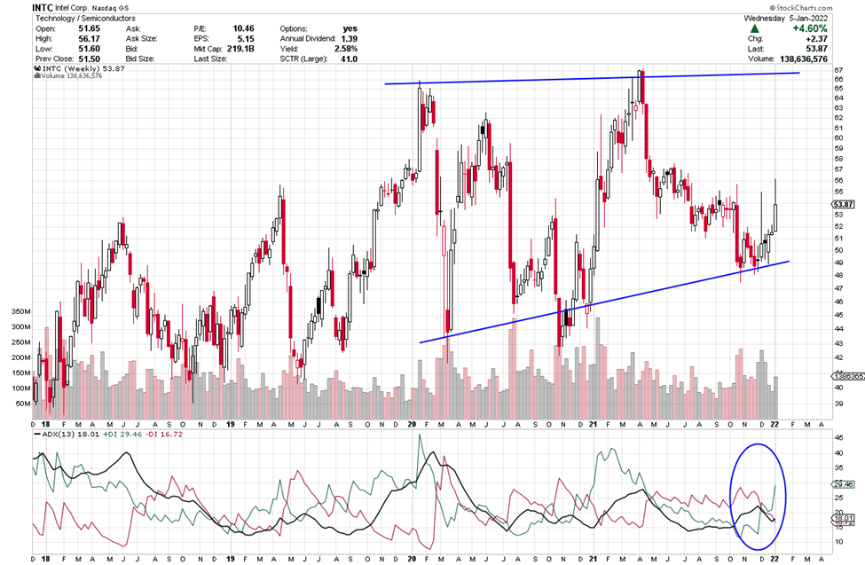Select the SCTR (Large) value 41.0
The height and width of the screenshot is (565, 865).
pos(349,59)
